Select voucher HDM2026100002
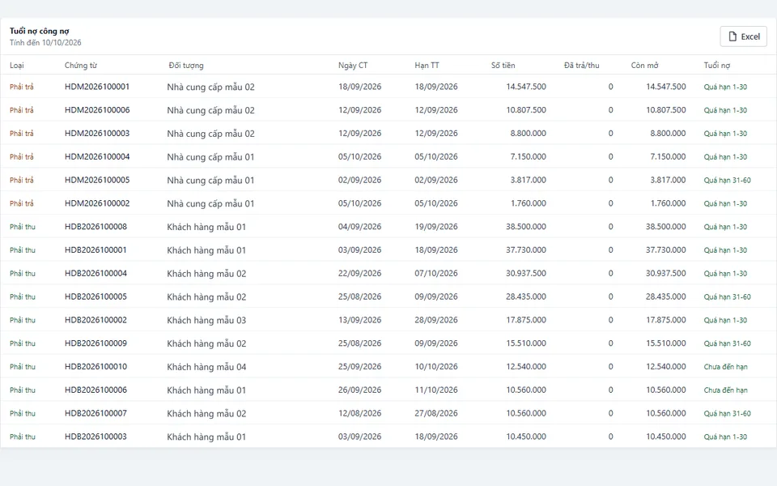This screenshot has width=777, height=486. tap(97, 203)
